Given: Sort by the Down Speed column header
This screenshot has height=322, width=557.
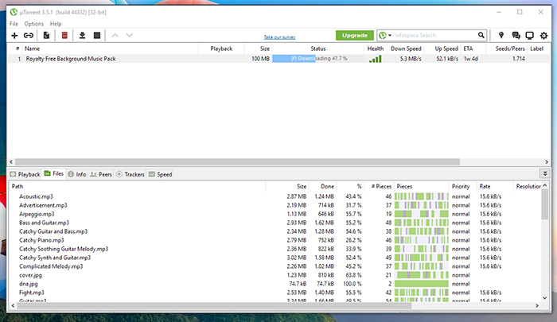Looking at the screenshot, I should 406,48.
